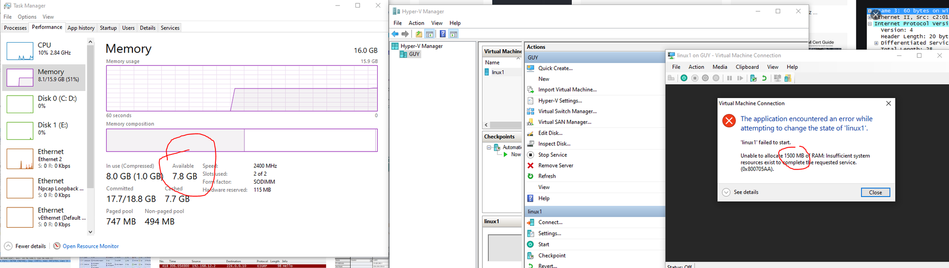Viewport: 949px width, 268px height.
Task: Click the sidebar scroll down arrow in Task Manager
Action: point(90,232)
